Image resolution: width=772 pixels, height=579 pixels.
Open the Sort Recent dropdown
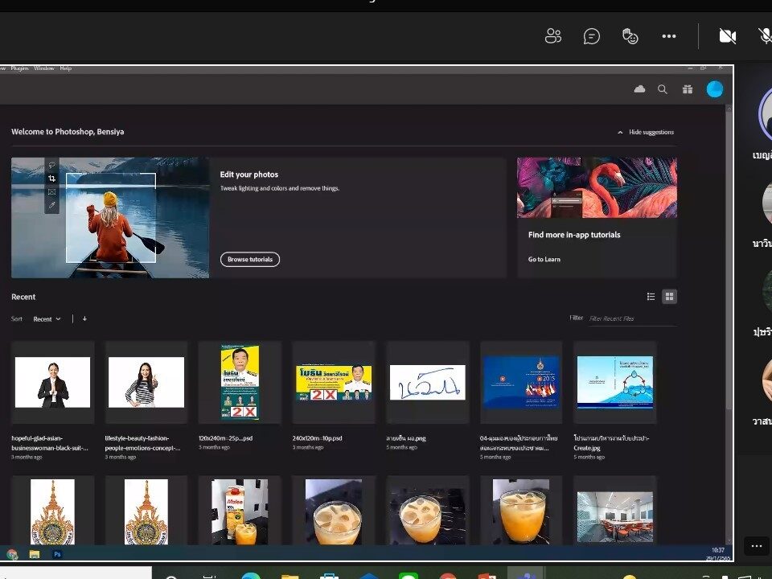(47, 319)
